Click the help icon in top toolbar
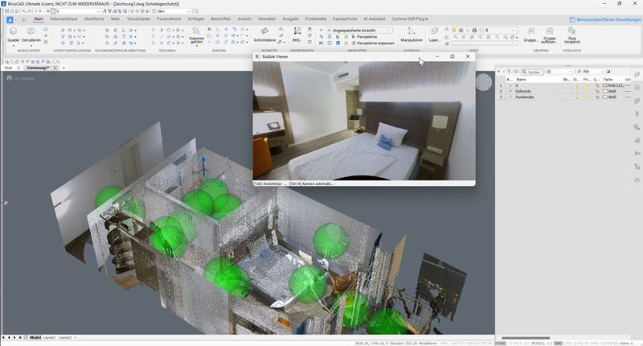643x346 pixels. click(x=196, y=11)
